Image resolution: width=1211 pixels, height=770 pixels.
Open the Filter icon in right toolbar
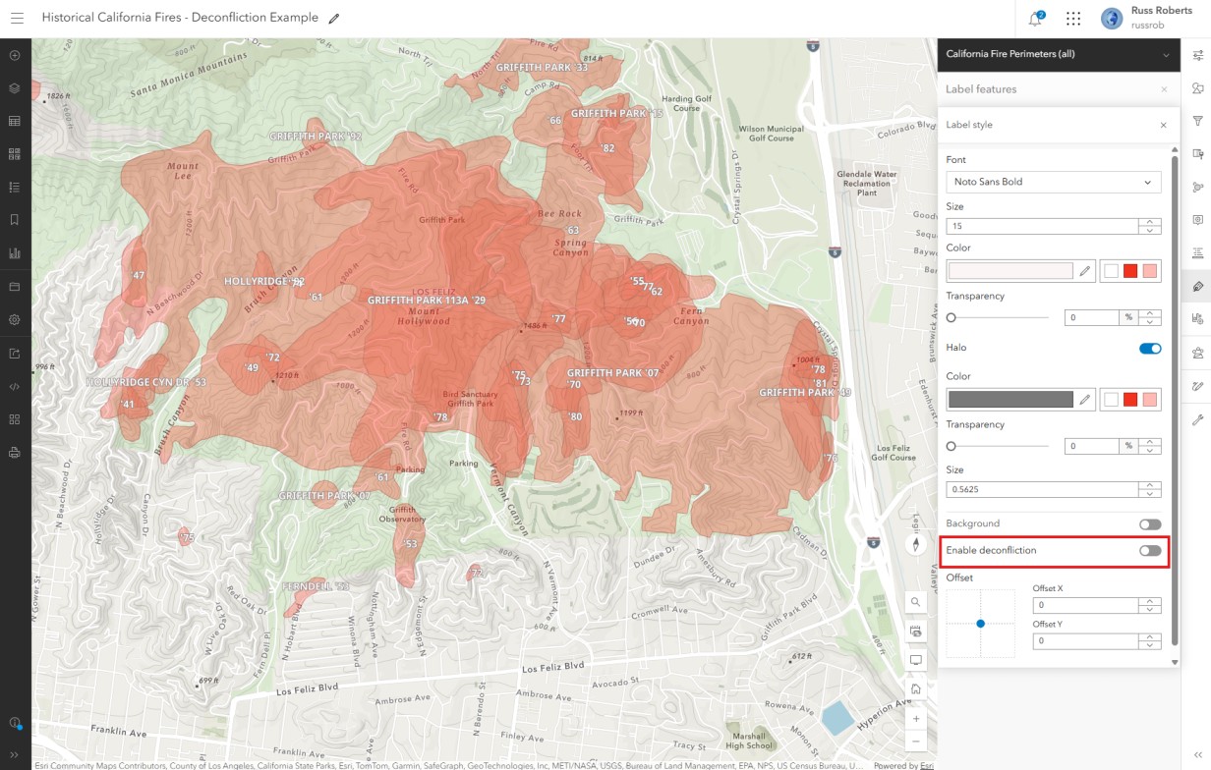pyautogui.click(x=1197, y=121)
